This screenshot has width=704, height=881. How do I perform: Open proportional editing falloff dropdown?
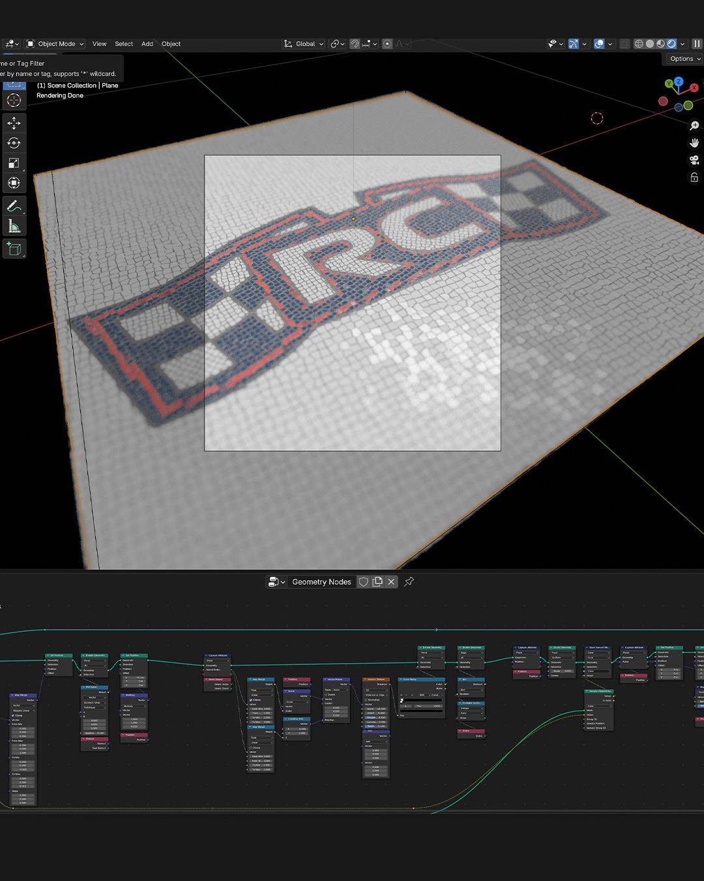point(403,44)
